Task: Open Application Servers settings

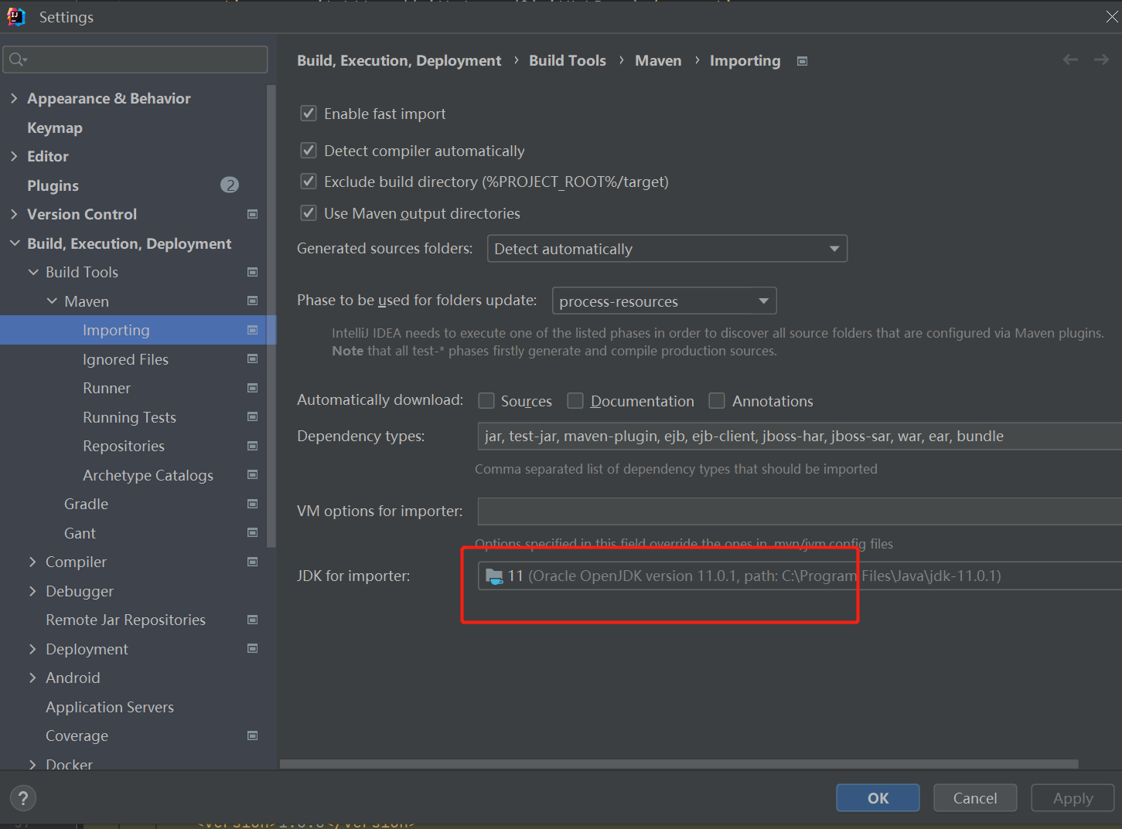Action: point(110,707)
